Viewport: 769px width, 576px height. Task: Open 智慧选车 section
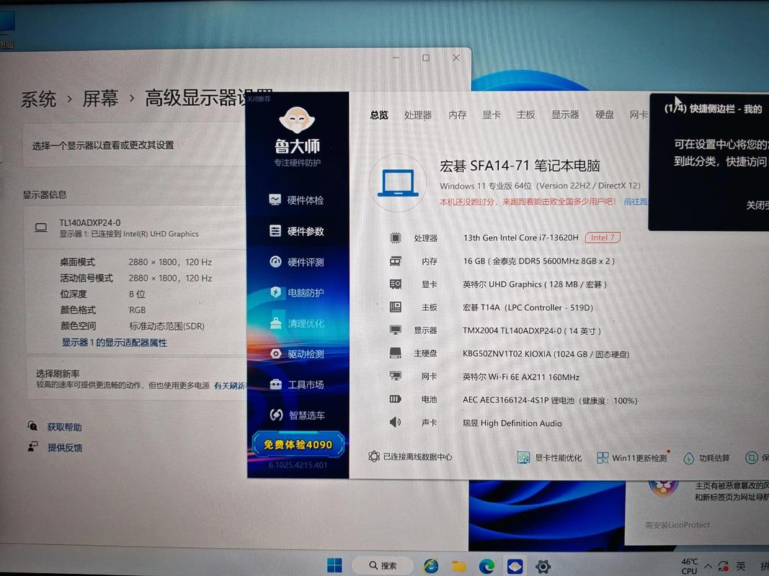pyautogui.click(x=296, y=415)
